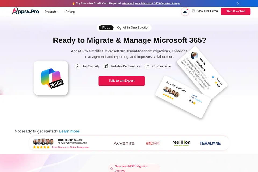Click the sparkle icon near All in One
The image size is (258, 172).
click(119, 28)
